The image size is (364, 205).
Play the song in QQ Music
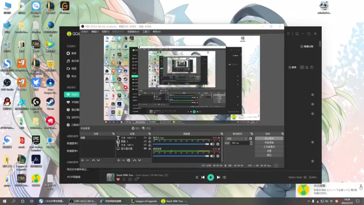point(211,177)
